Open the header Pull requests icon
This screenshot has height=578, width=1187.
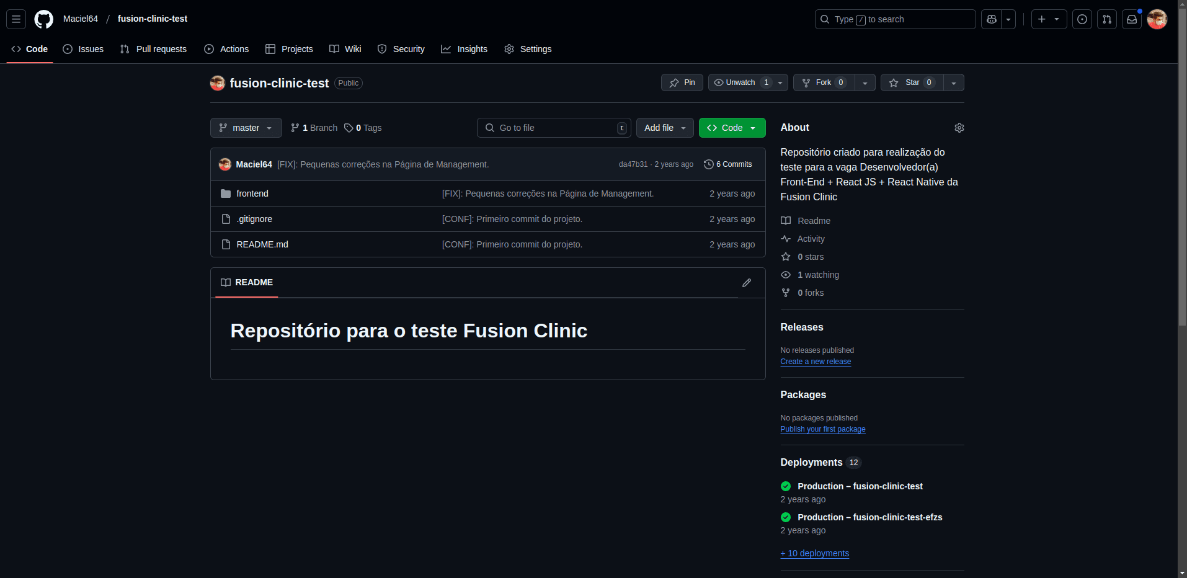1107,19
